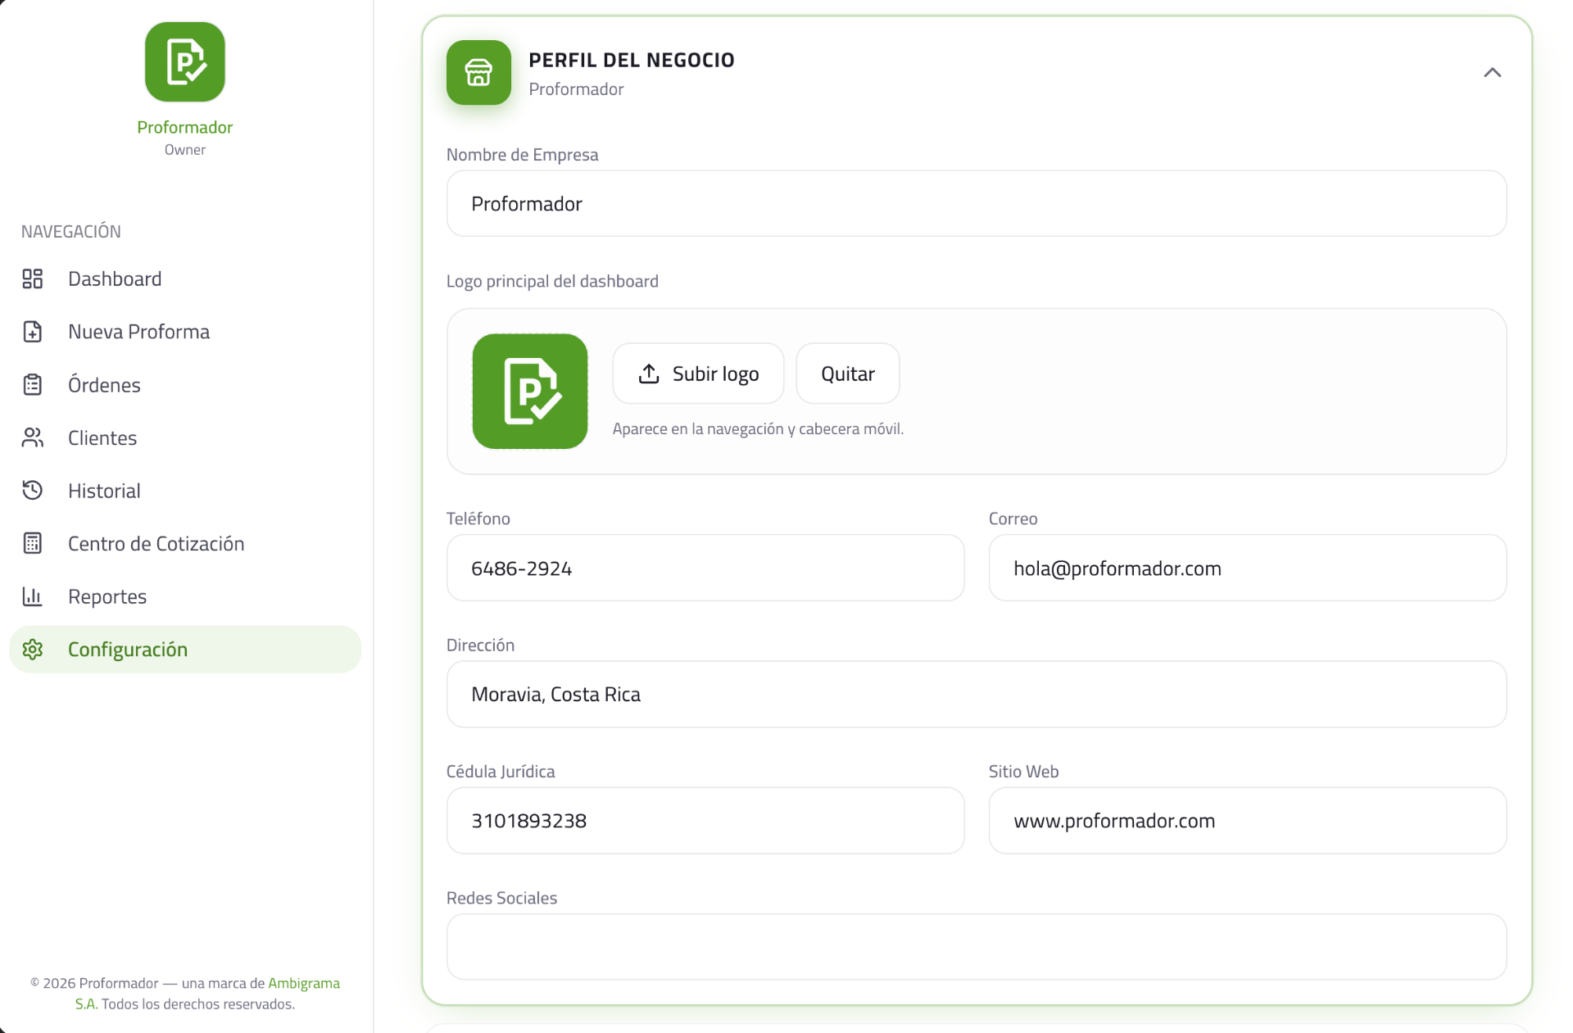Open the Ambigrama S.A. link in footer
The image size is (1573, 1033).
click(304, 983)
